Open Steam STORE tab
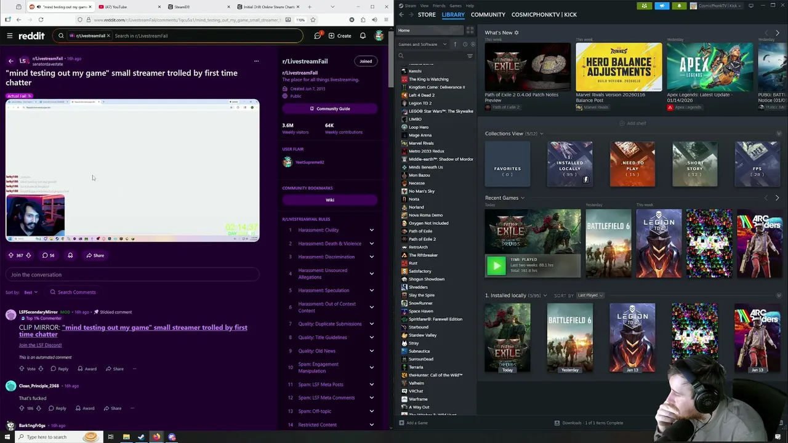 (427, 14)
